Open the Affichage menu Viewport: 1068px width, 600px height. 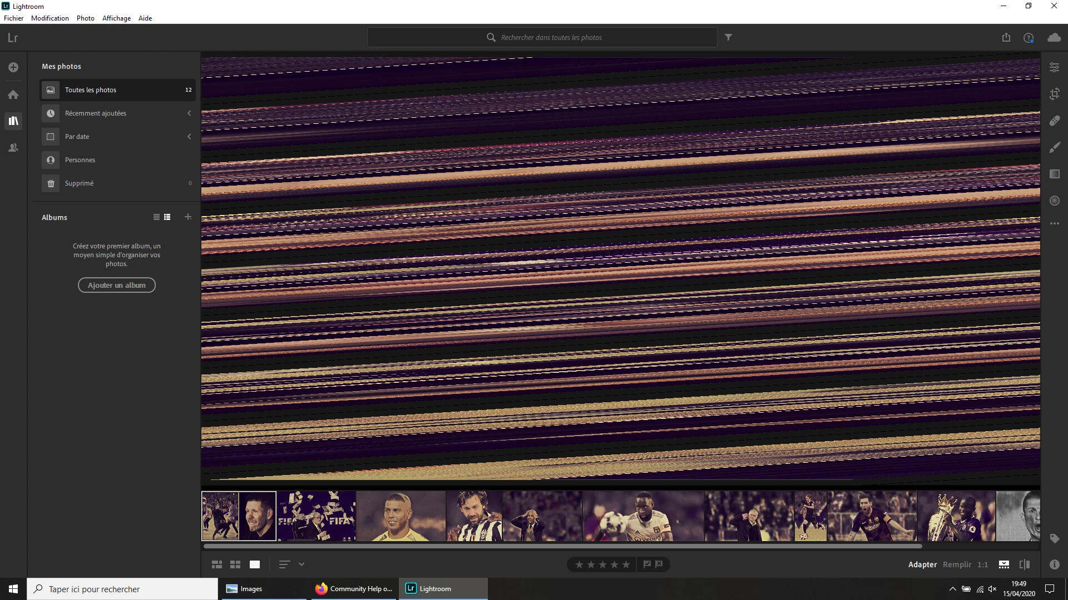[x=116, y=18]
